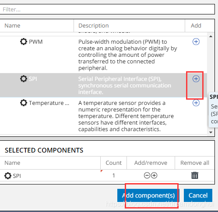Add the Temperature sensor using its plus icon

pyautogui.click(x=196, y=103)
